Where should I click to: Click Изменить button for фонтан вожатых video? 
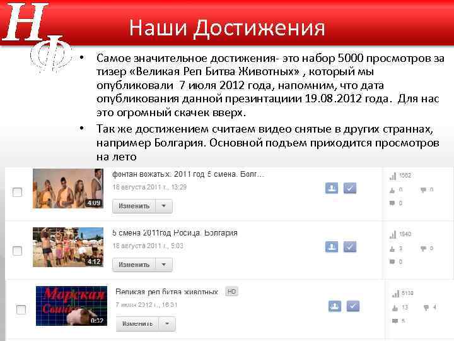pyautogui.click(x=134, y=206)
